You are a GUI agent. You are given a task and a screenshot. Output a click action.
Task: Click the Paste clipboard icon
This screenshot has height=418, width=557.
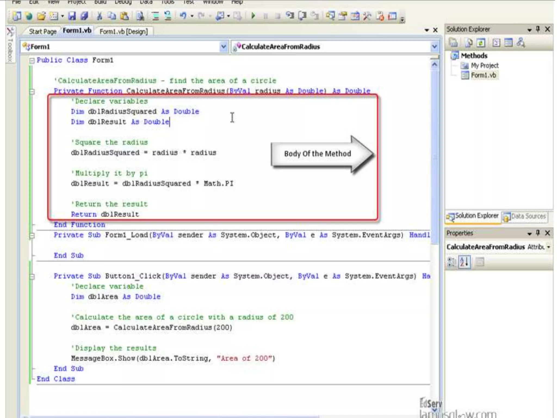[x=125, y=16]
